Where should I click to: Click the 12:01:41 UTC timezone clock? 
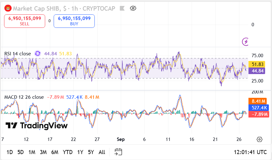(x=250, y=152)
